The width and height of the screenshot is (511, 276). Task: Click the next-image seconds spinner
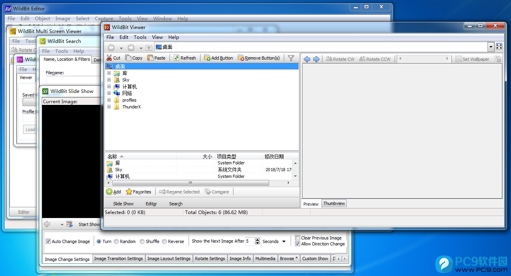click(258, 241)
